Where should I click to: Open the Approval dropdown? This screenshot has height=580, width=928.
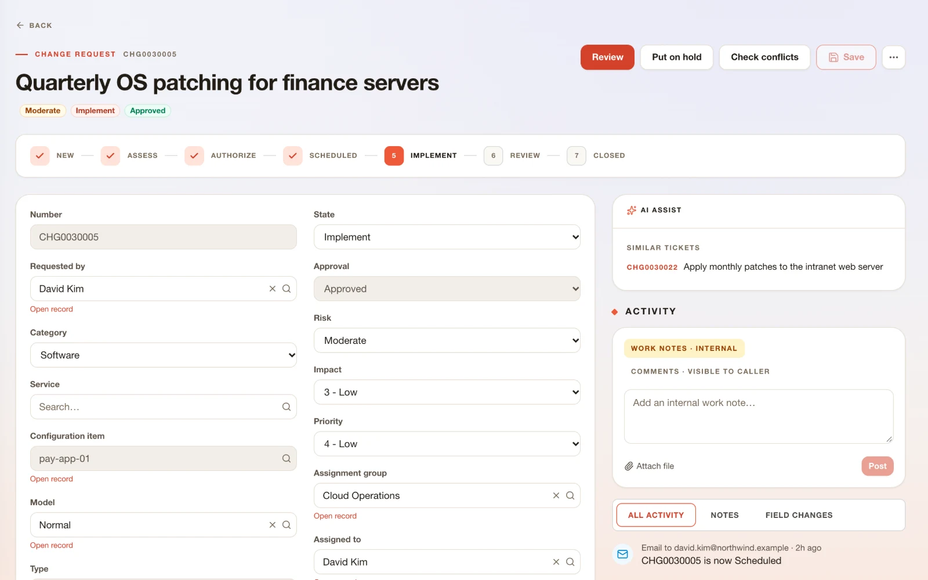click(x=447, y=289)
